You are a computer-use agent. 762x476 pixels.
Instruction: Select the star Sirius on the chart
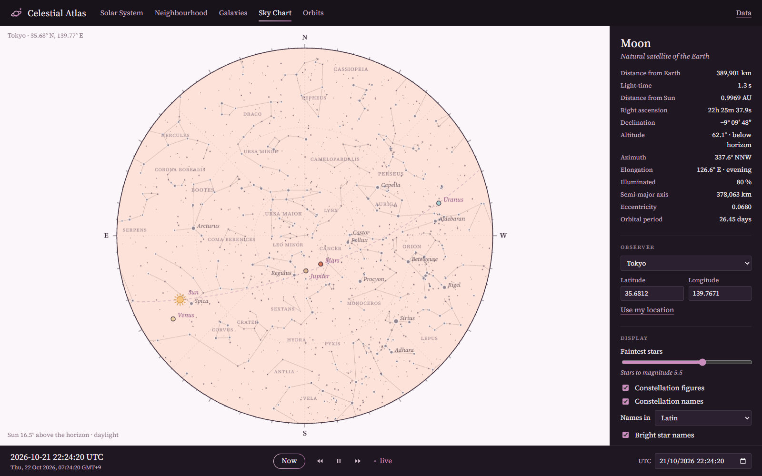tap(396, 321)
